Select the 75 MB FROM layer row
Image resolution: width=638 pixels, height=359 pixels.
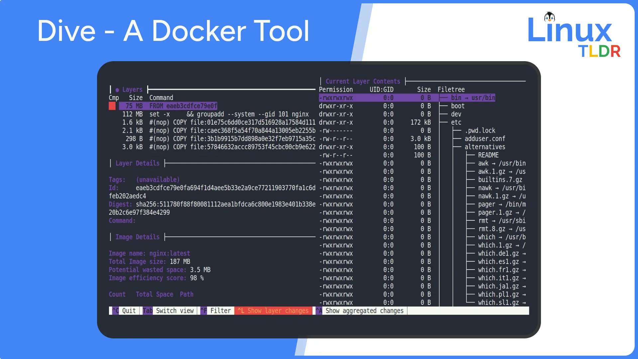(x=168, y=106)
